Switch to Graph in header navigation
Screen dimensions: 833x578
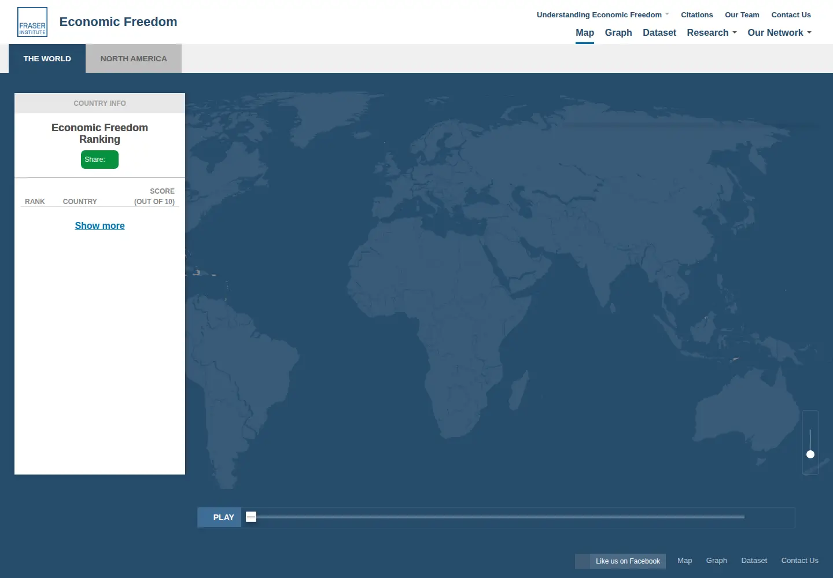(x=618, y=32)
